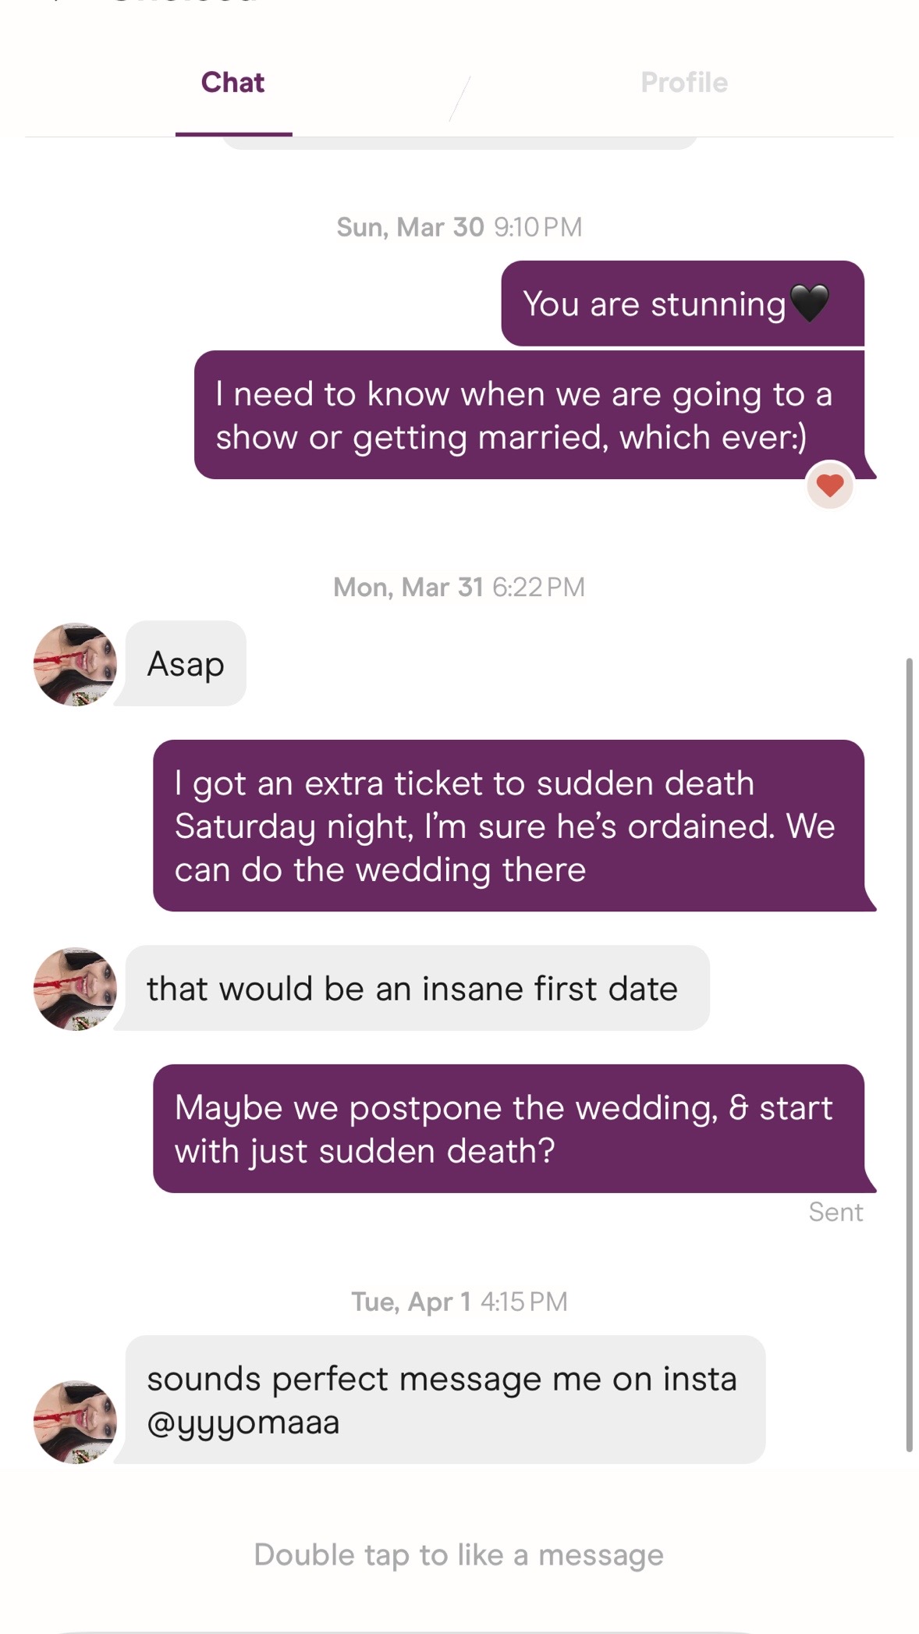919x1634 pixels.
Task: Tap the Tue, Apr 1 timestamp
Action: [459, 1302]
